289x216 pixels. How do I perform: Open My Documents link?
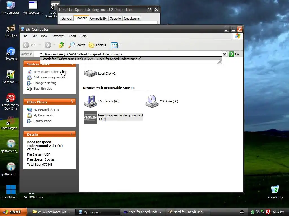point(43,115)
